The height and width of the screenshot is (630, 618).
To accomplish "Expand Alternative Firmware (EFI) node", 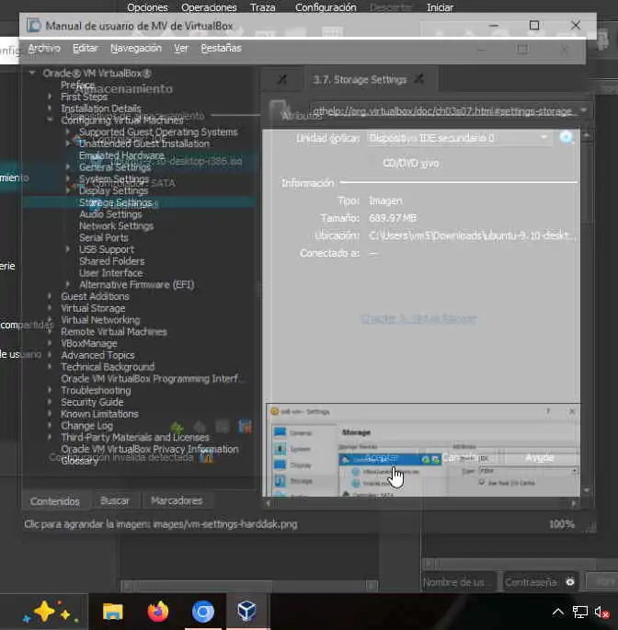I will click(x=68, y=284).
